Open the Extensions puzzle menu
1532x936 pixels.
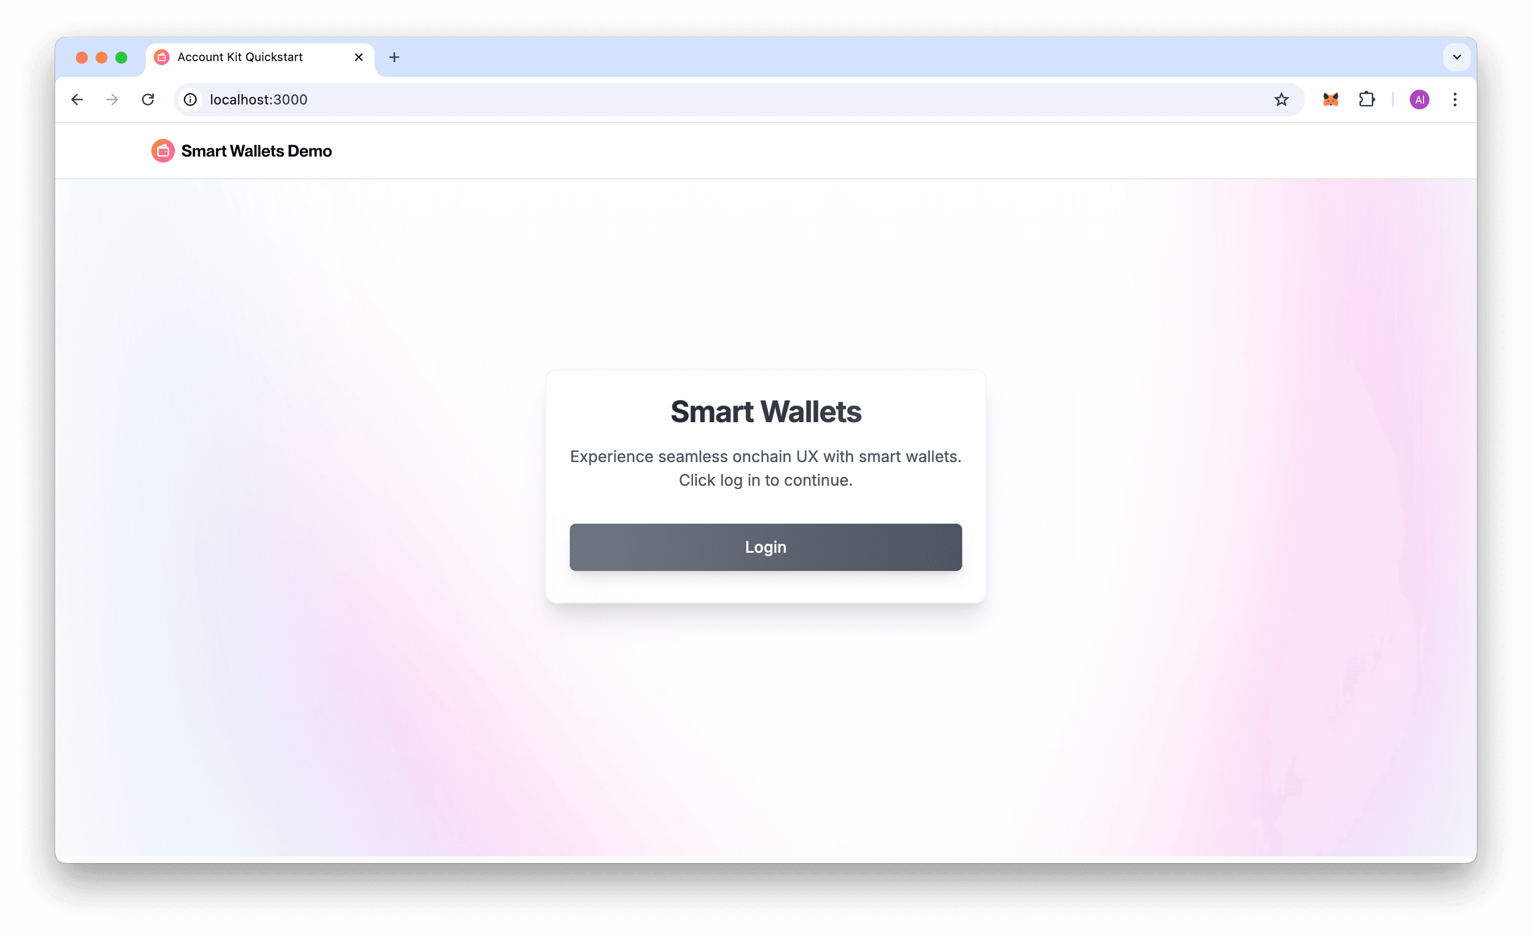pos(1366,100)
